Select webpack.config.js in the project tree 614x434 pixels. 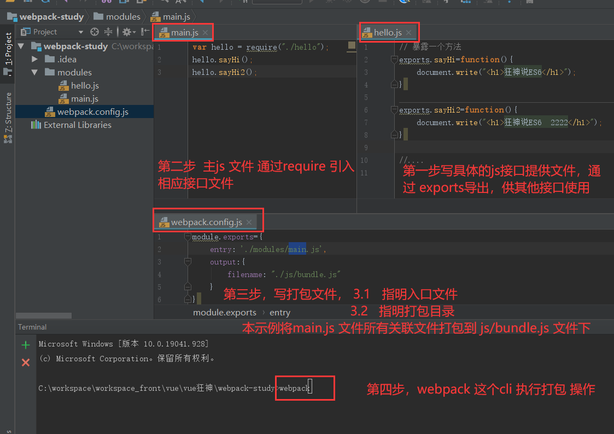pyautogui.click(x=85, y=112)
